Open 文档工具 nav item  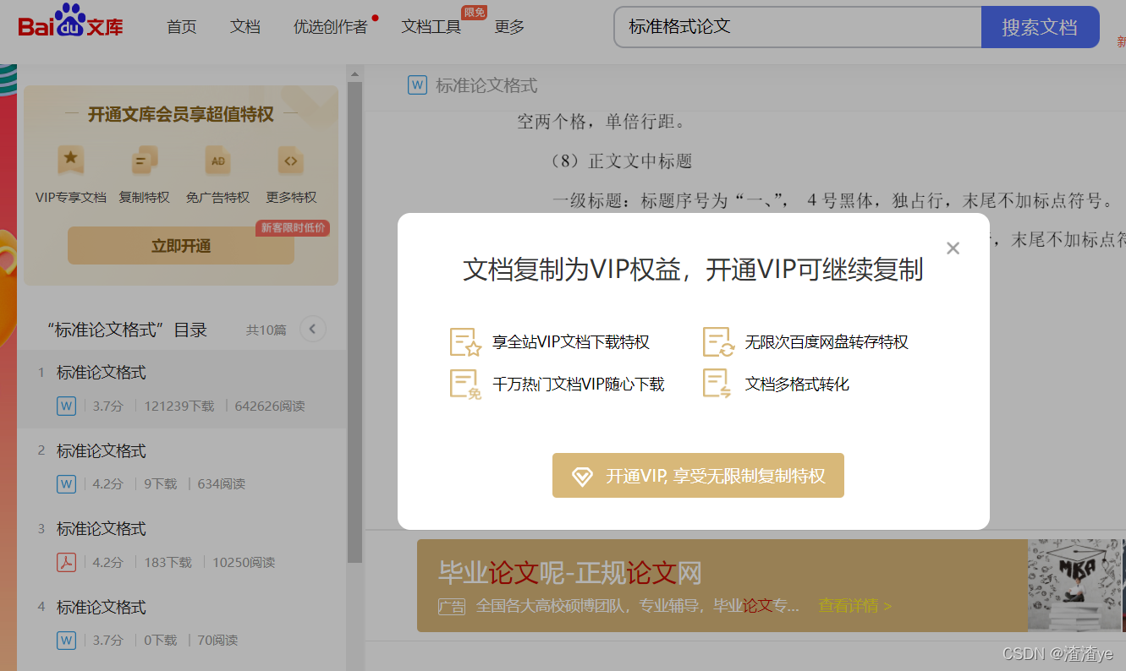pyautogui.click(x=431, y=27)
